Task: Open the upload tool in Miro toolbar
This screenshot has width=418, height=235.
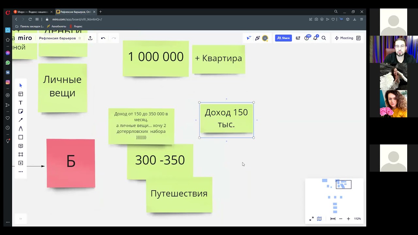Action: click(x=21, y=163)
